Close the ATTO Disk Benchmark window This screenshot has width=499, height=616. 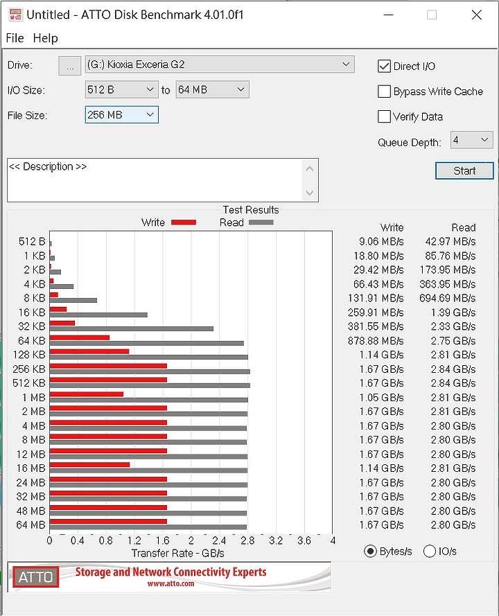[x=477, y=15]
